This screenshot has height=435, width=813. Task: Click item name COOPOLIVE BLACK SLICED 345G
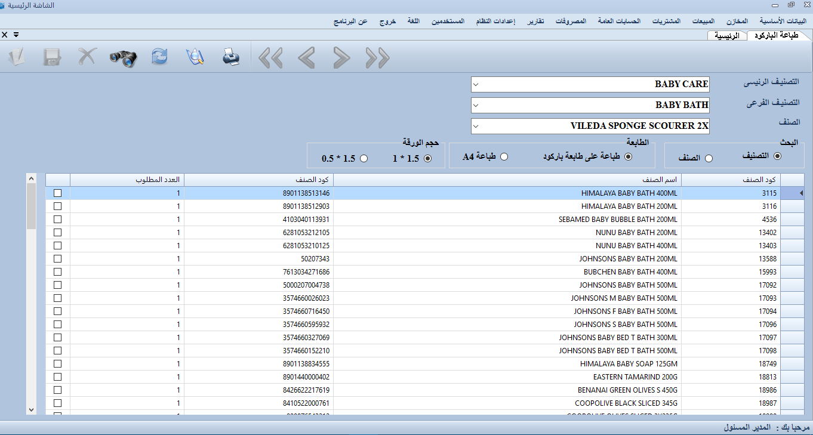507,403
